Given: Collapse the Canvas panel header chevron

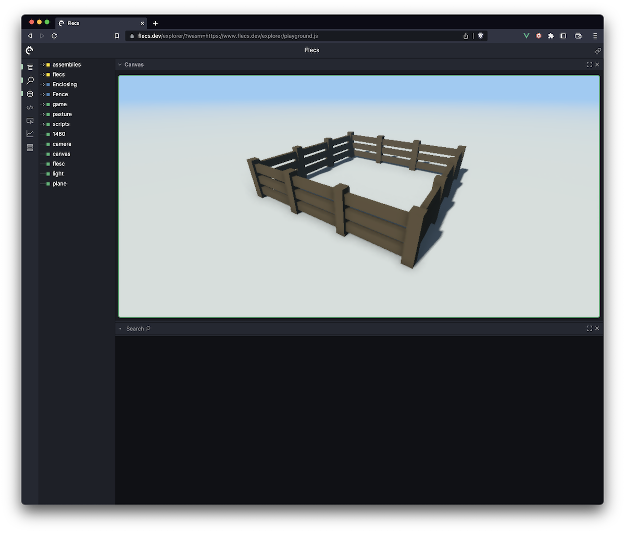Looking at the screenshot, I should (x=120, y=64).
